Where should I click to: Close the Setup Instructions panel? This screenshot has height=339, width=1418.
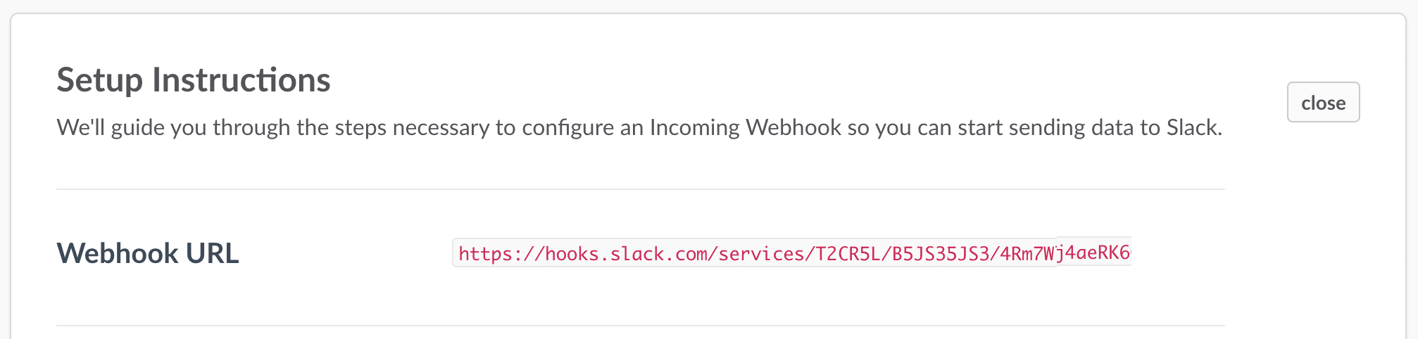(1323, 103)
